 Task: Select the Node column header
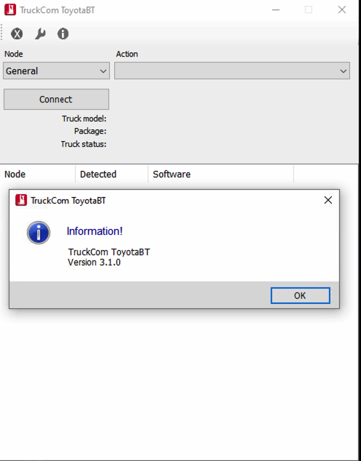point(38,174)
